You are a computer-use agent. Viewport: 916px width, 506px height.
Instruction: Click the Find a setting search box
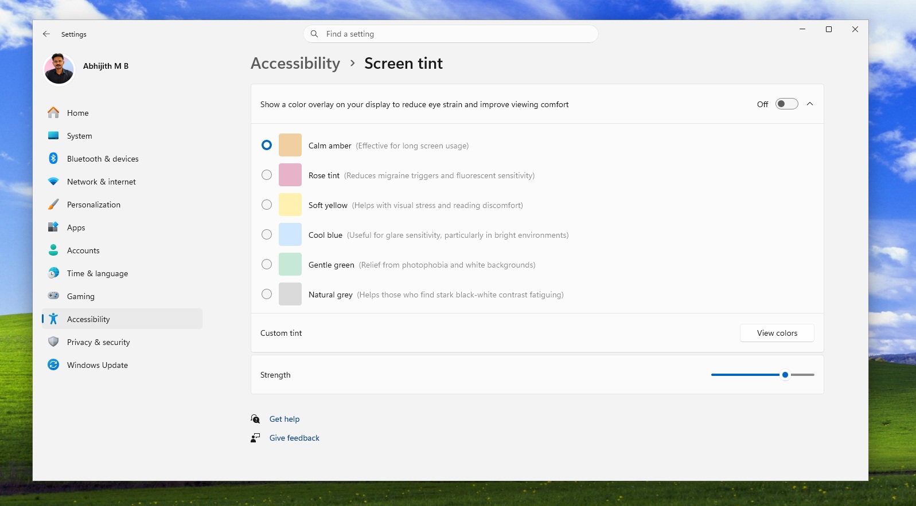(x=451, y=34)
